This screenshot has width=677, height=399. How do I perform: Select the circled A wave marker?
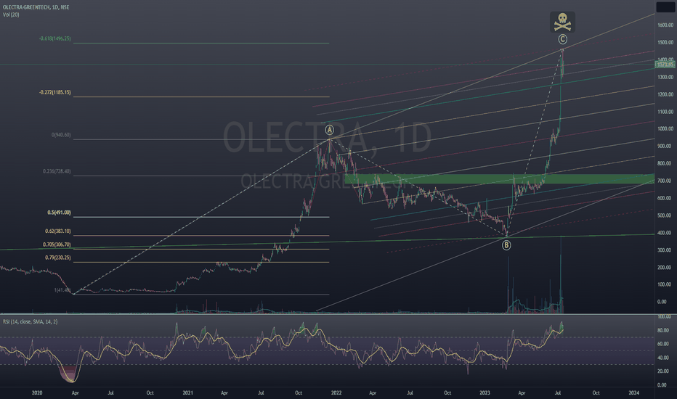(330, 130)
